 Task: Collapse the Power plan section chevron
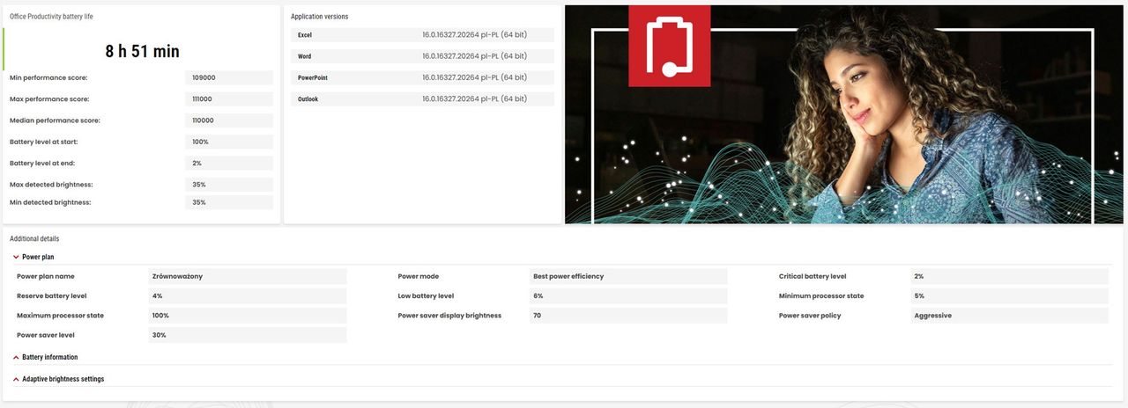coord(16,257)
